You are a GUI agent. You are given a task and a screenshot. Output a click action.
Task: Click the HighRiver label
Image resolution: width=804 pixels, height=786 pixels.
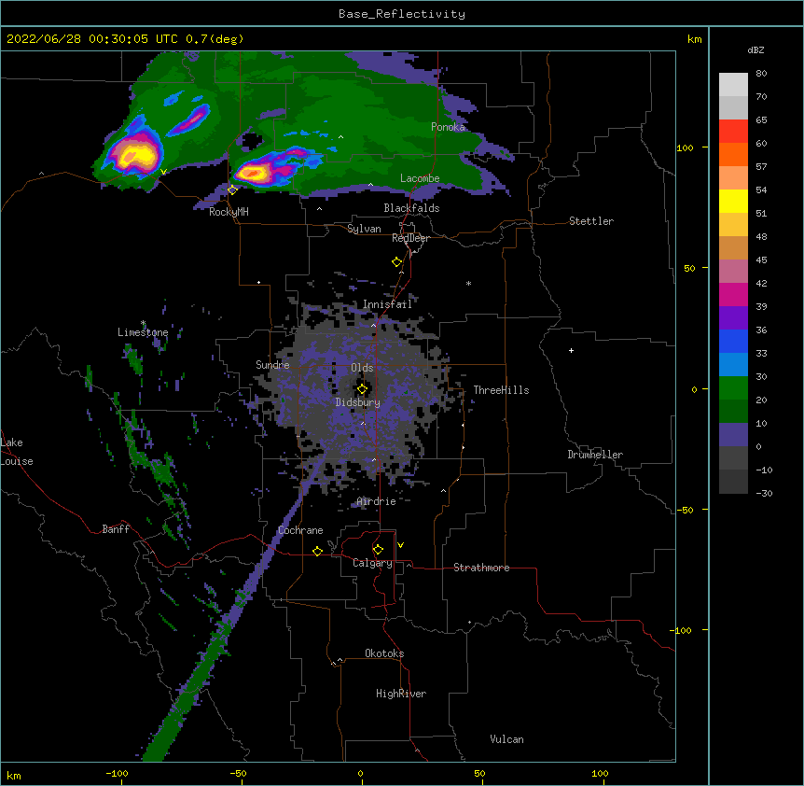401,694
